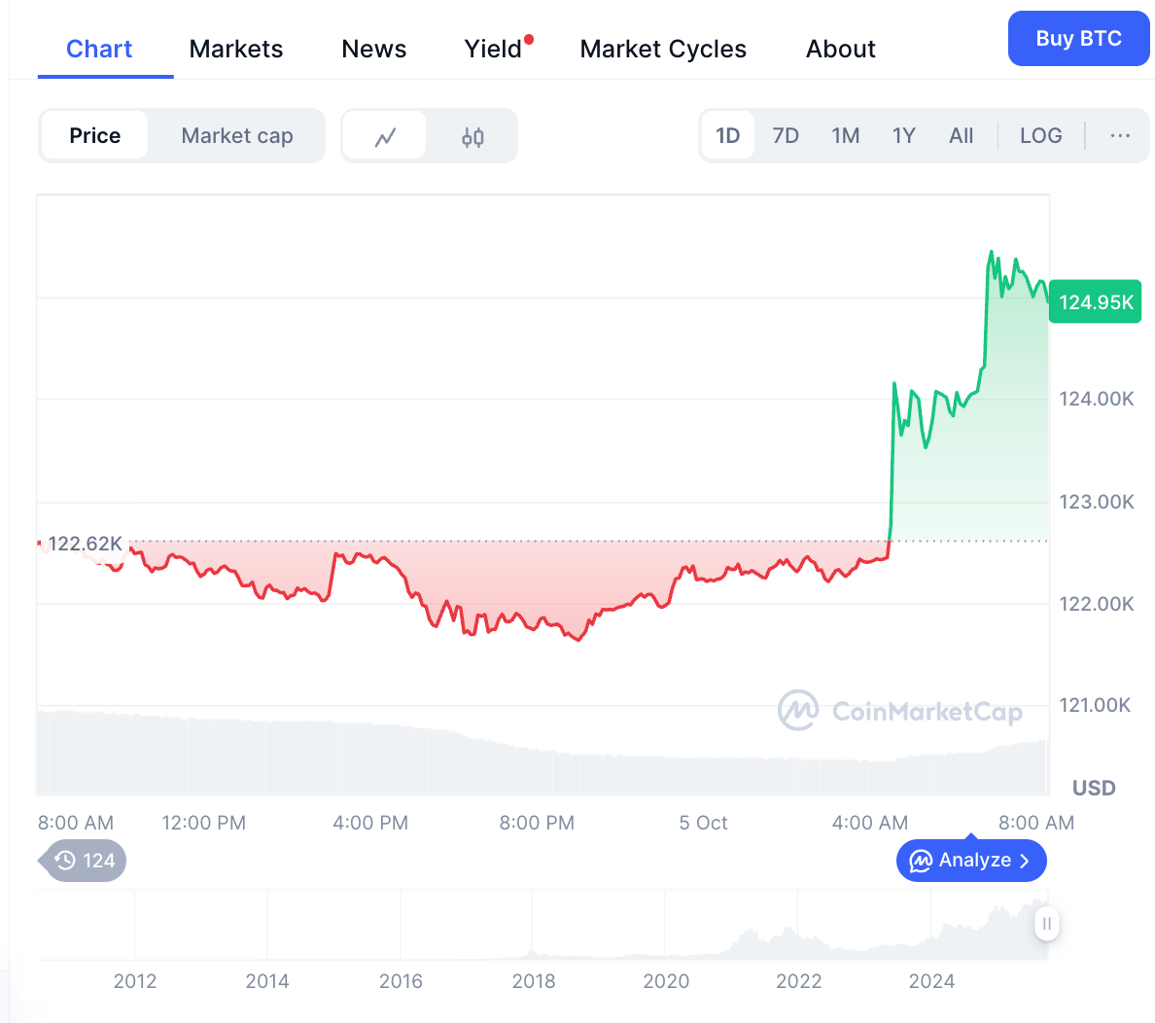Select the 7D time range

pos(786,136)
